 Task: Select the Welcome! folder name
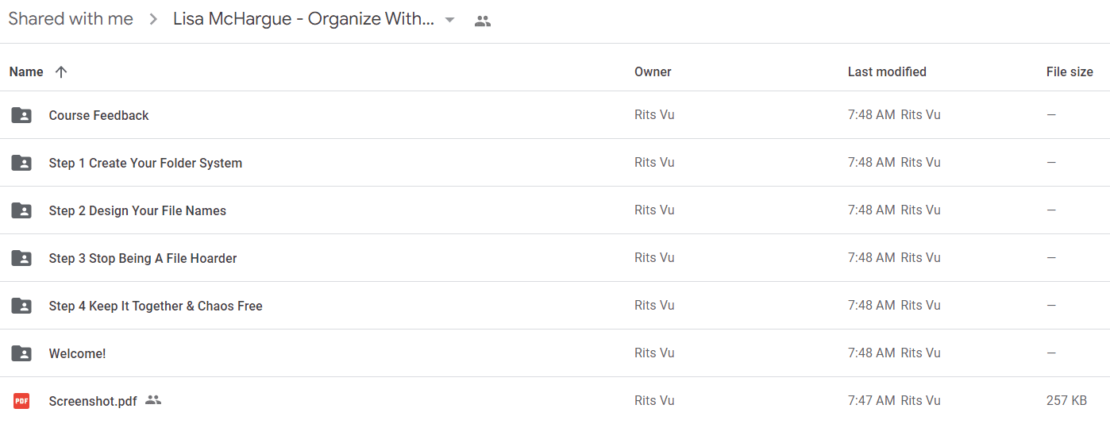pyautogui.click(x=77, y=353)
